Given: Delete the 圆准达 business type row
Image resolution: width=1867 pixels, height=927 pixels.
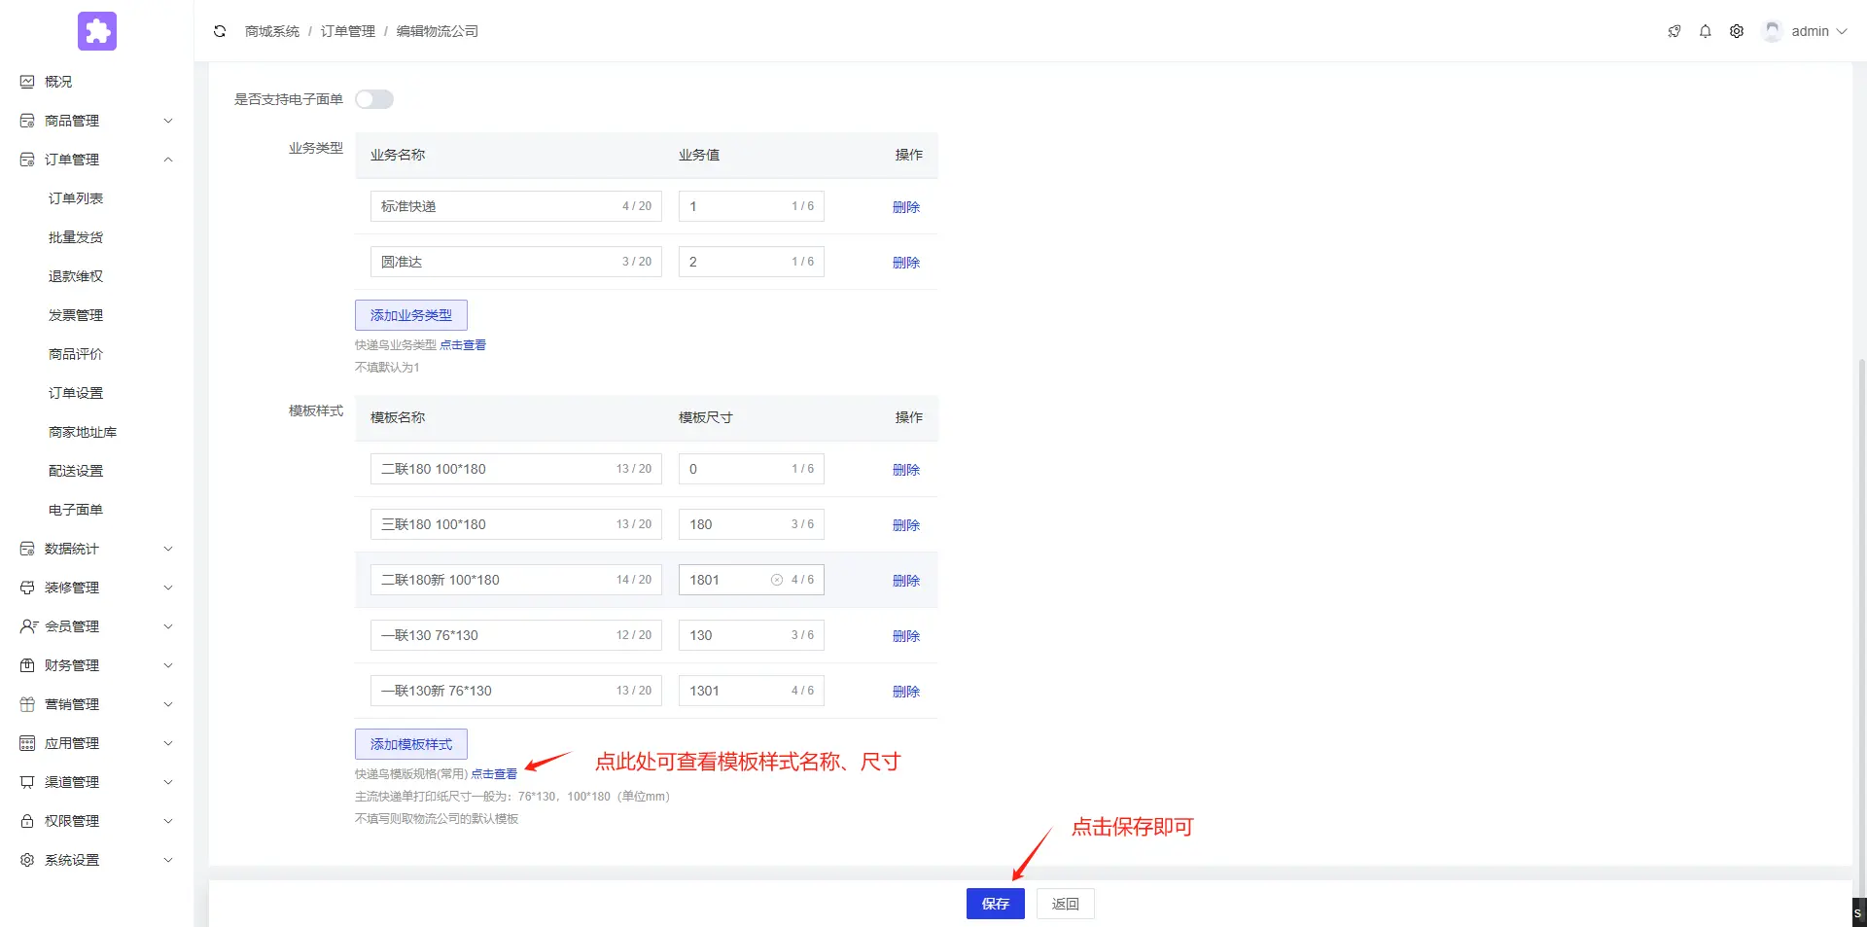Looking at the screenshot, I should (x=905, y=263).
